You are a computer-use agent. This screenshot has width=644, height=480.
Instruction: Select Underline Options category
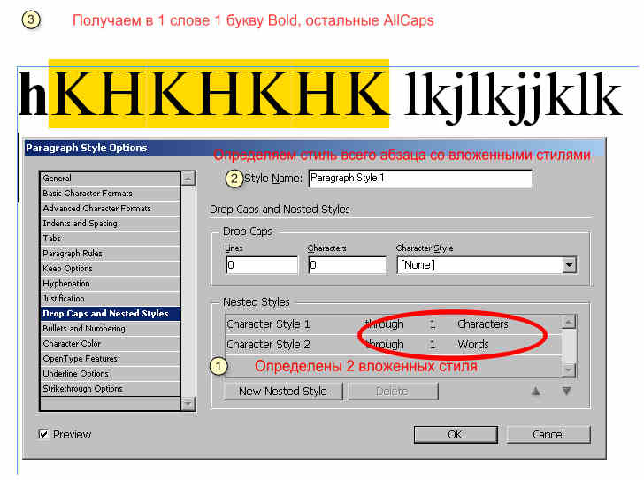[111, 374]
